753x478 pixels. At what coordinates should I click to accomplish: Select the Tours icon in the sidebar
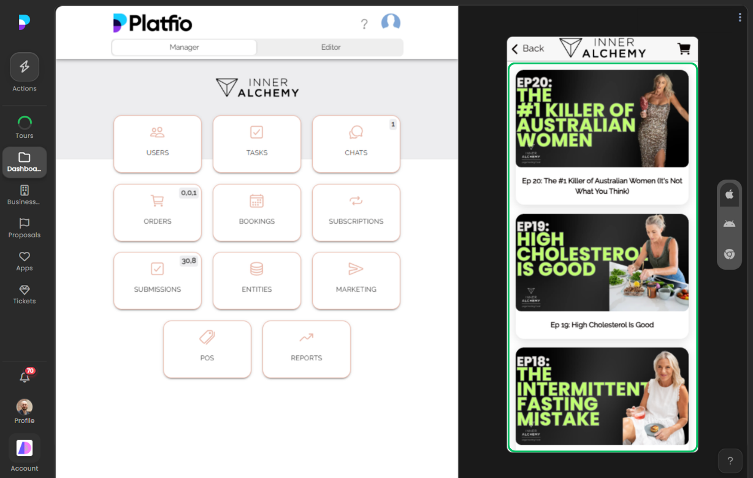[24, 123]
